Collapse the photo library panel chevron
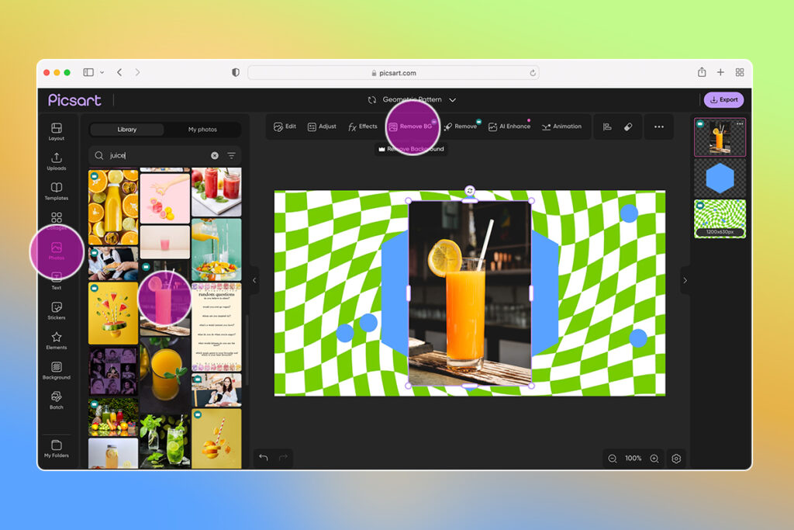794x530 pixels. click(254, 280)
